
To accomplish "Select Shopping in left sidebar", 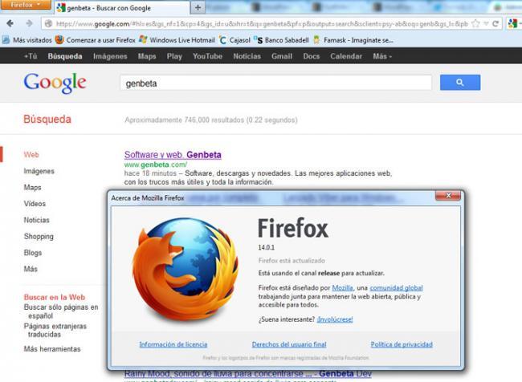I will [39, 237].
